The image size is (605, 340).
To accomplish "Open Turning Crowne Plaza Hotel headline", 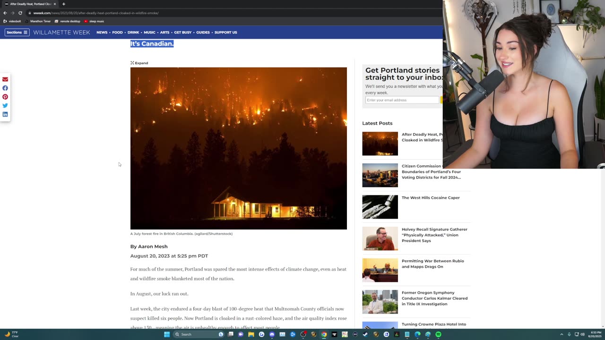I will point(434,324).
